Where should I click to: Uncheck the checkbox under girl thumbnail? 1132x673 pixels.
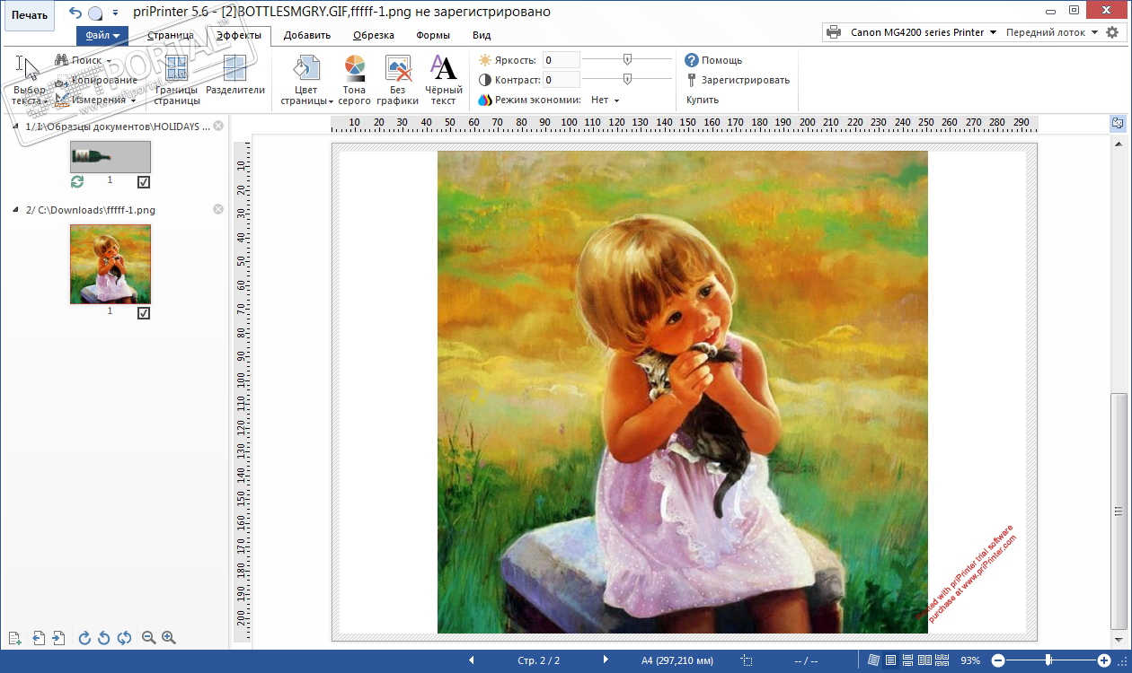(144, 313)
